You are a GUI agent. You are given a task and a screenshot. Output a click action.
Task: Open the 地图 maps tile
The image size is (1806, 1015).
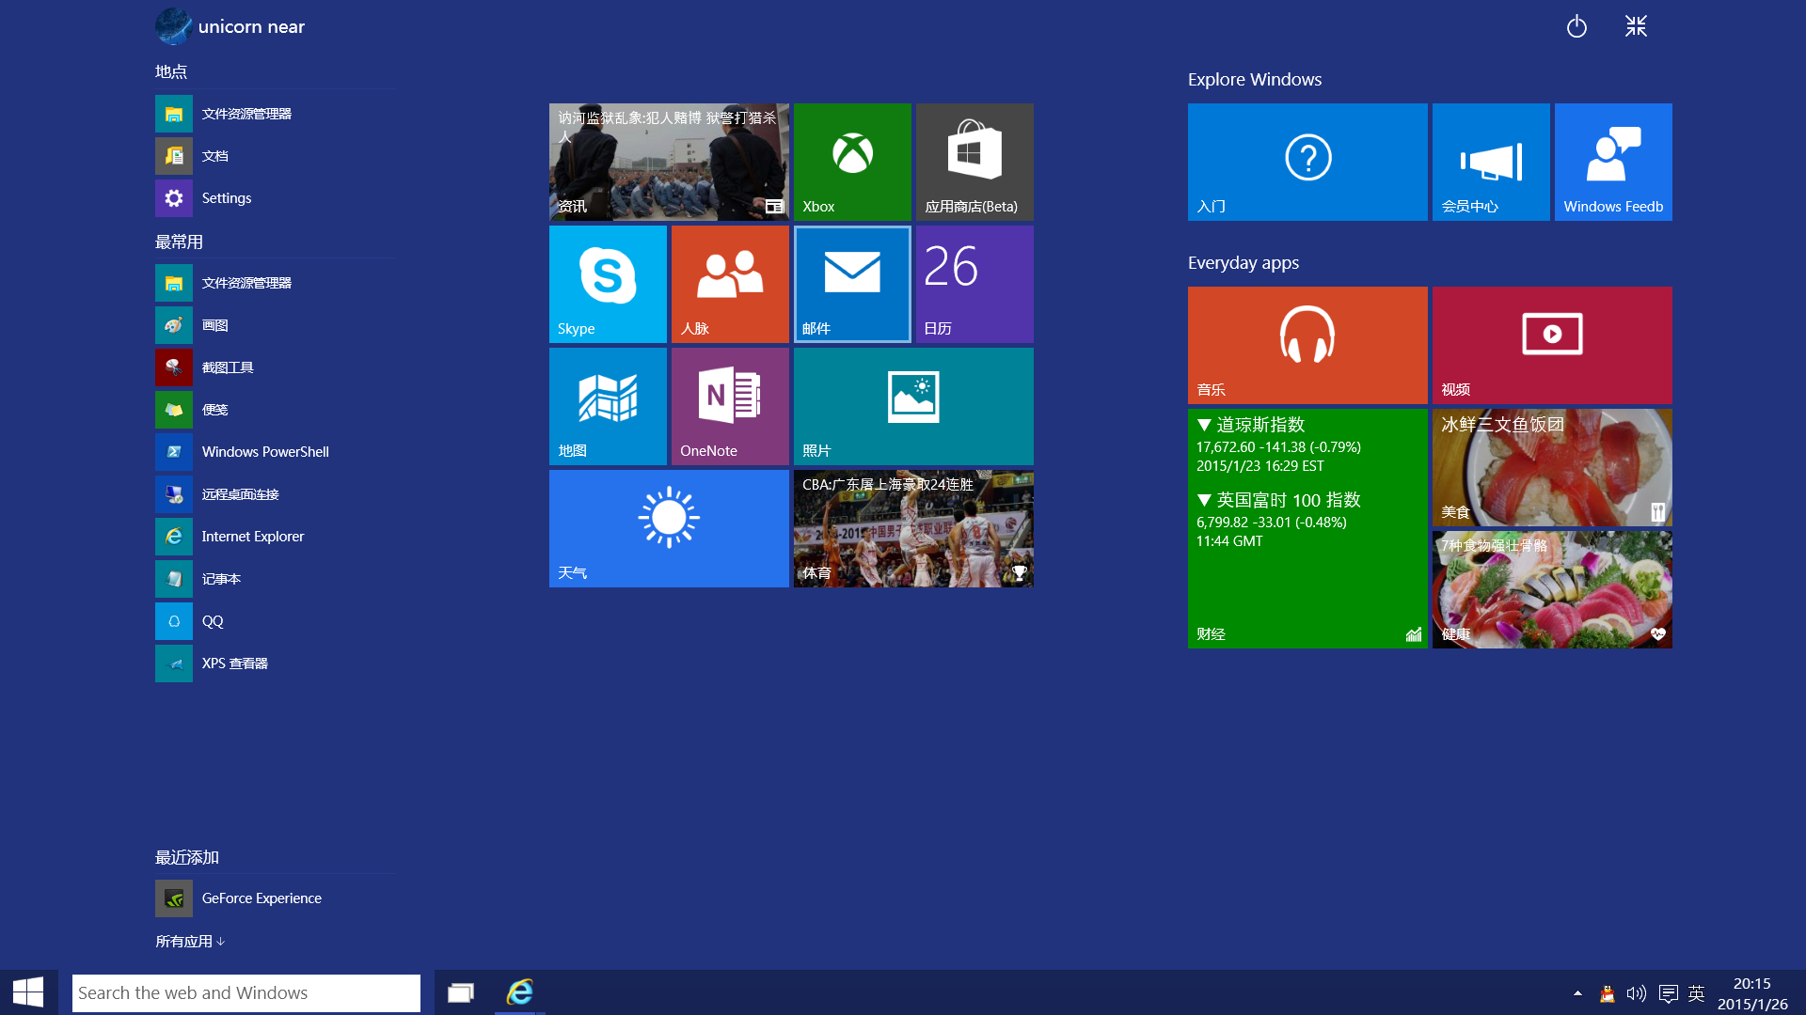608,406
